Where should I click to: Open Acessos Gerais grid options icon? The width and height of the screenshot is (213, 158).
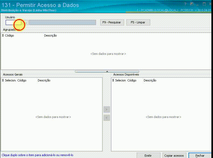(3, 80)
